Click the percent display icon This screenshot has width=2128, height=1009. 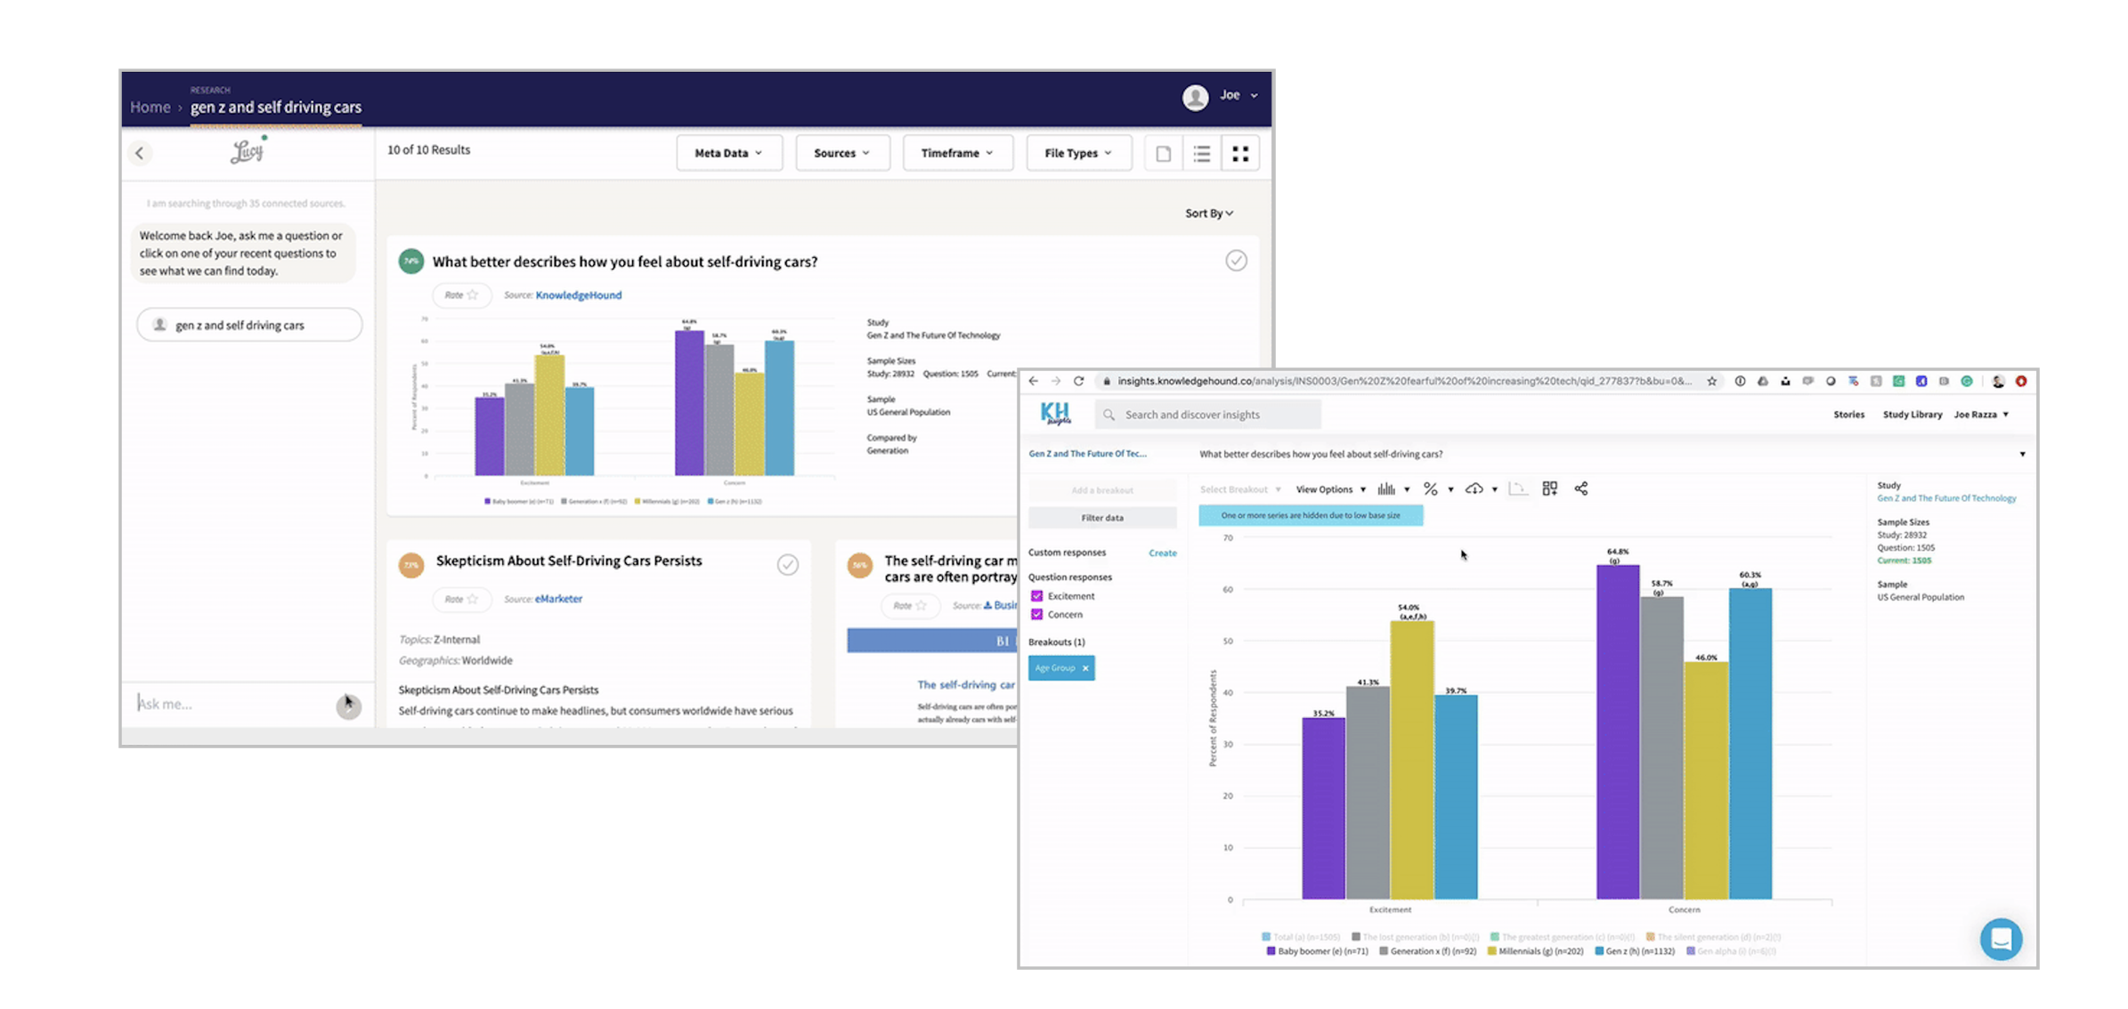(x=1430, y=489)
